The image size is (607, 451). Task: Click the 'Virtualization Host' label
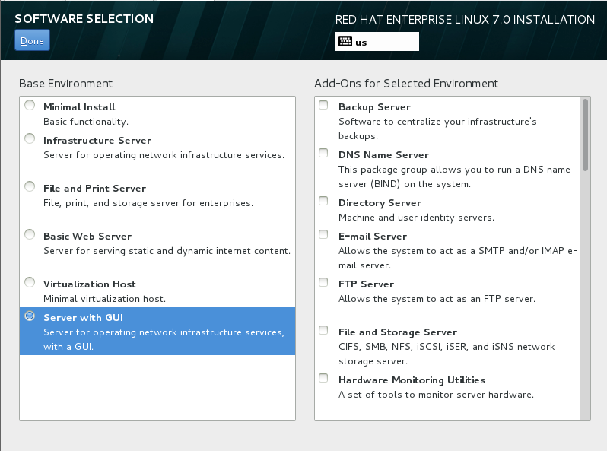point(90,284)
